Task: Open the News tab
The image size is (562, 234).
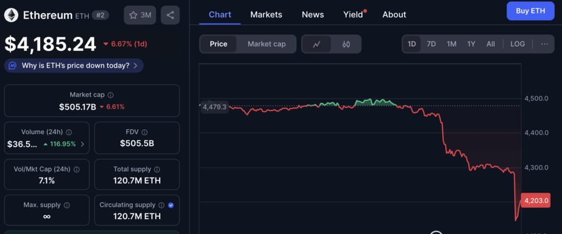Action: click(312, 15)
